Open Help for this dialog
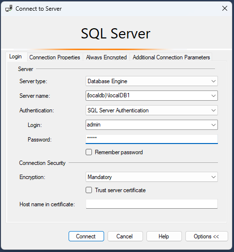This screenshot has height=252, width=234. coord(164,236)
